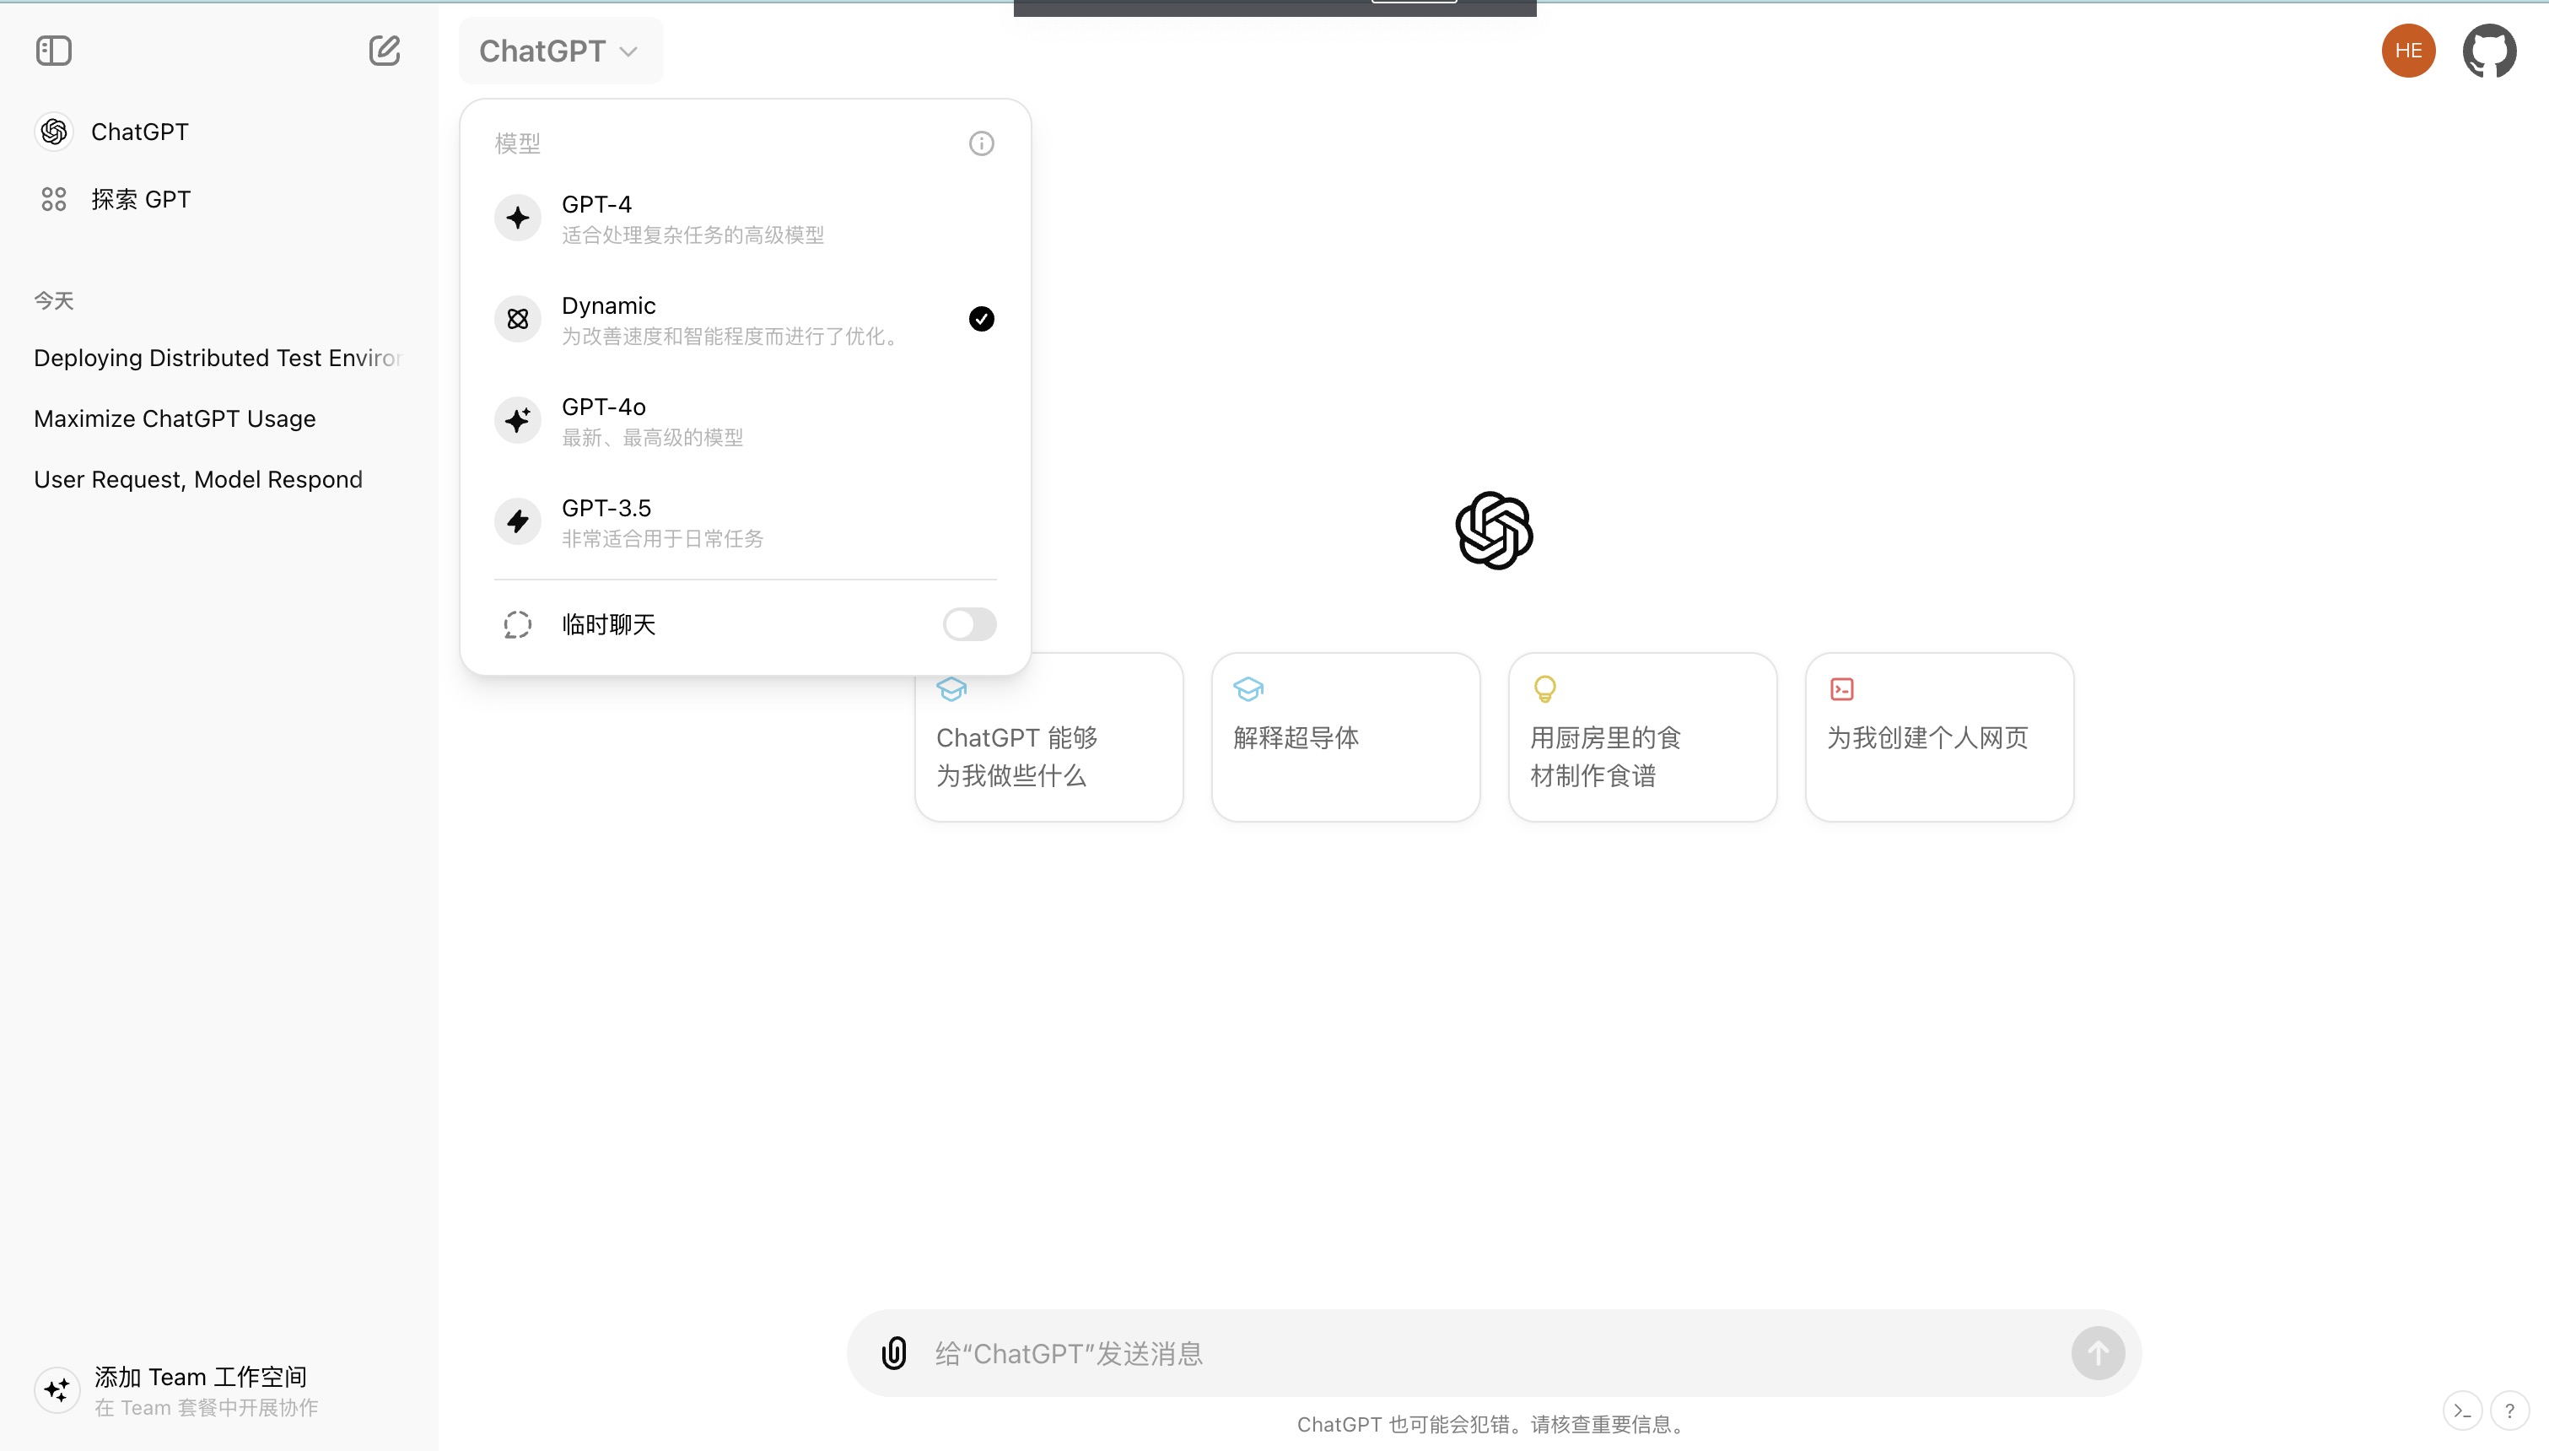Click the Explore GPT grid icon

click(54, 199)
